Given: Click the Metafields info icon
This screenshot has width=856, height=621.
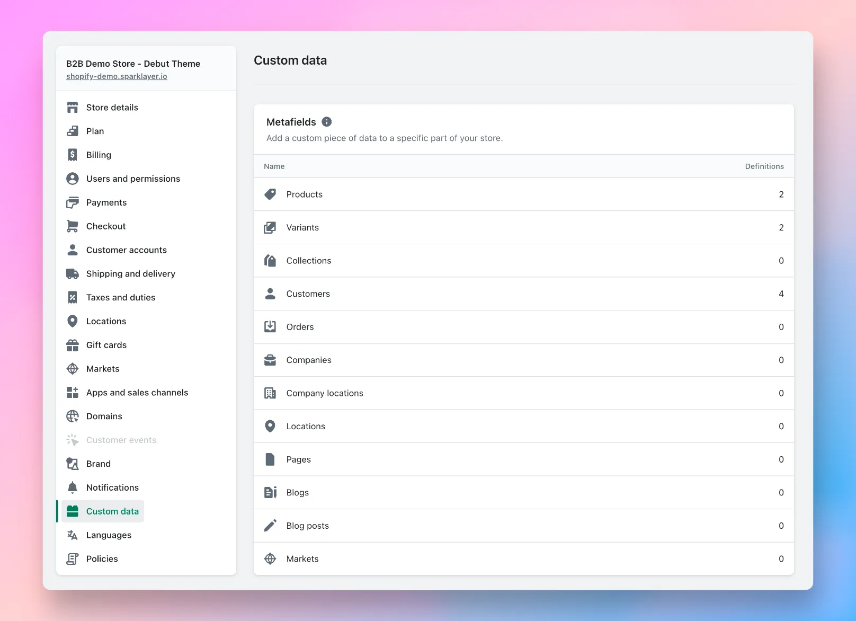Looking at the screenshot, I should (x=327, y=122).
